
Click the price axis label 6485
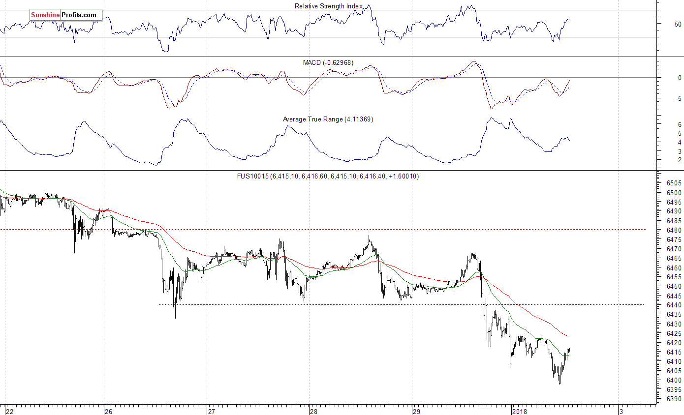pyautogui.click(x=674, y=221)
